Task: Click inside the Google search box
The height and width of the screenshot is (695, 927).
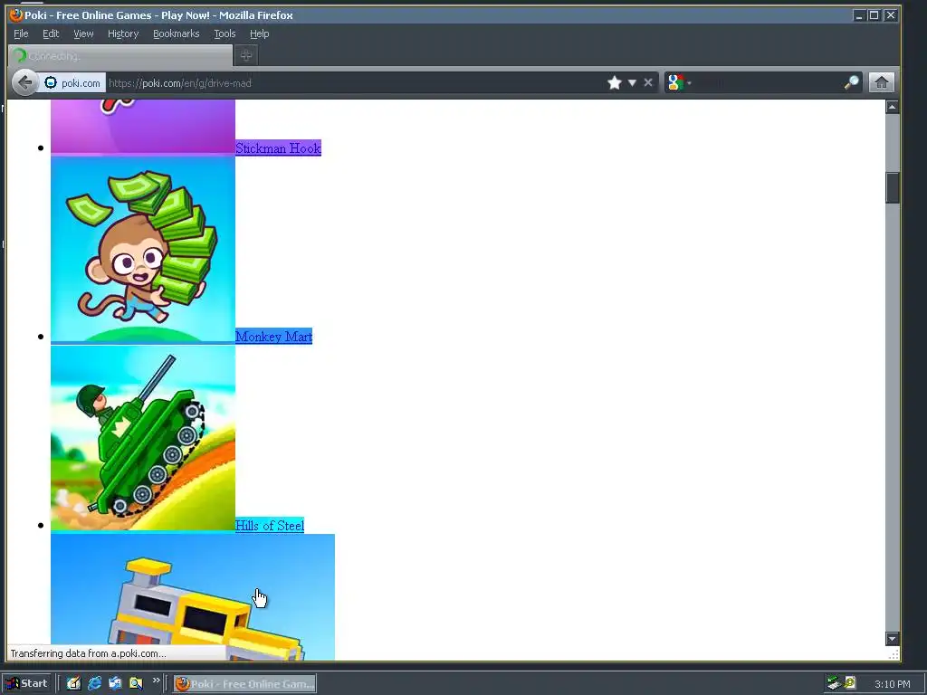Action: pyautogui.click(x=768, y=82)
